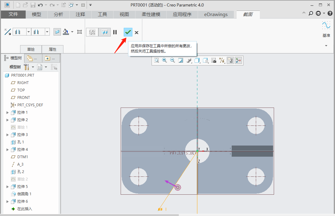
Task: Flip the section clipping direction
Action: click(7, 32)
